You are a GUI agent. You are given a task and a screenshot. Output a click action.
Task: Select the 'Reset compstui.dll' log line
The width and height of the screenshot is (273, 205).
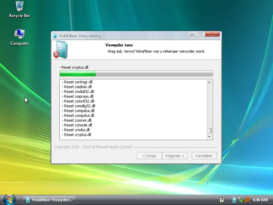[x=78, y=115]
